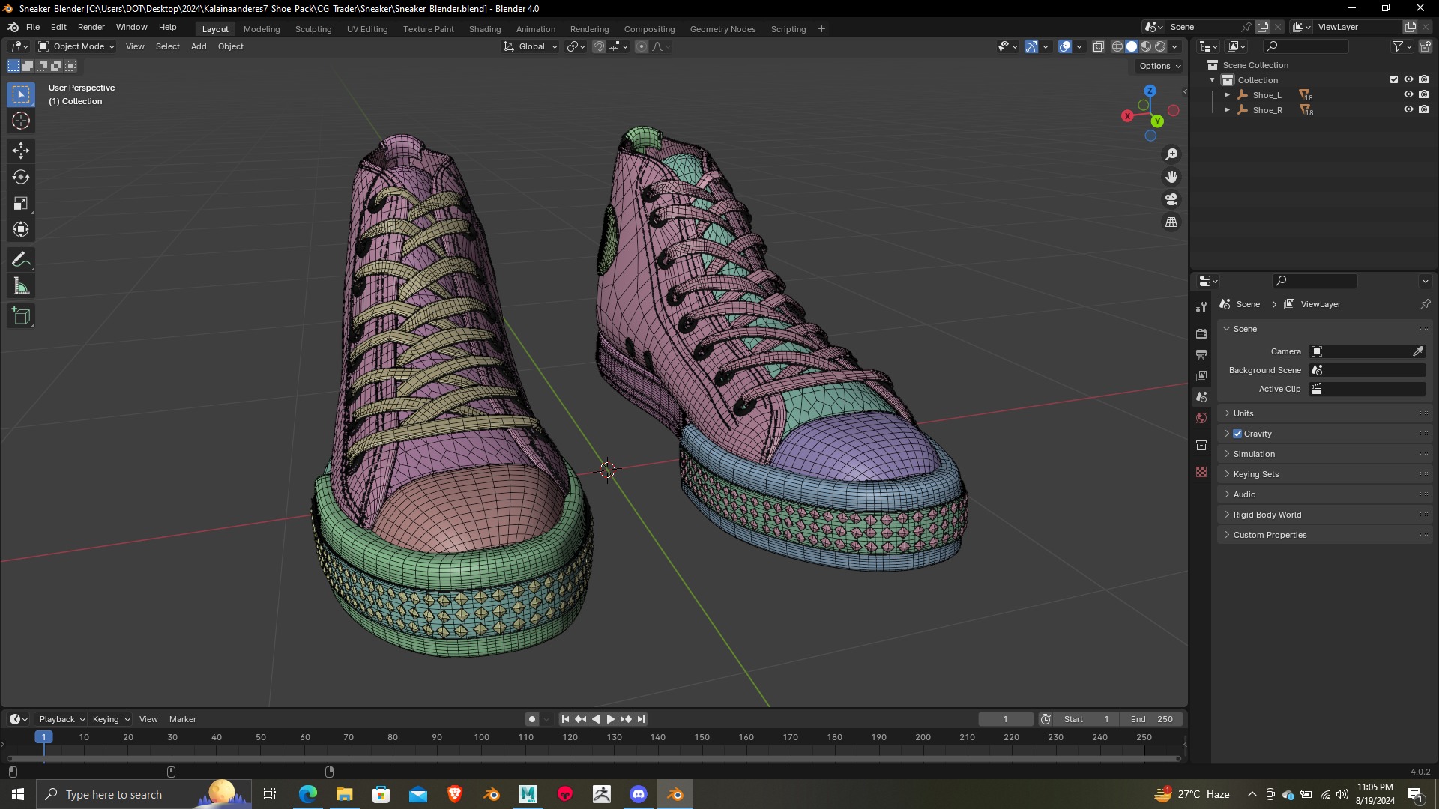Switch to rendered viewport shading
This screenshot has height=809, width=1439.
pyautogui.click(x=1160, y=46)
